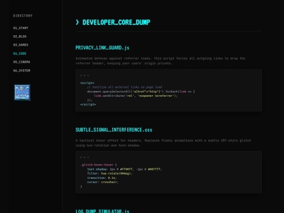Click the transition: 0.1s line
The width and height of the screenshot is (284, 213).
tap(102, 178)
